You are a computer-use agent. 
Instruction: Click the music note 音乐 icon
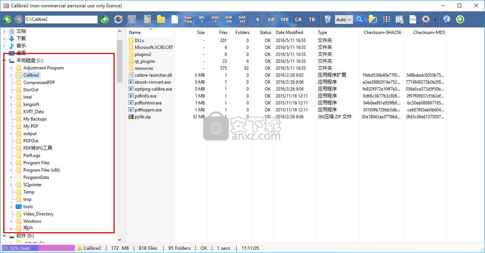pos(12,46)
